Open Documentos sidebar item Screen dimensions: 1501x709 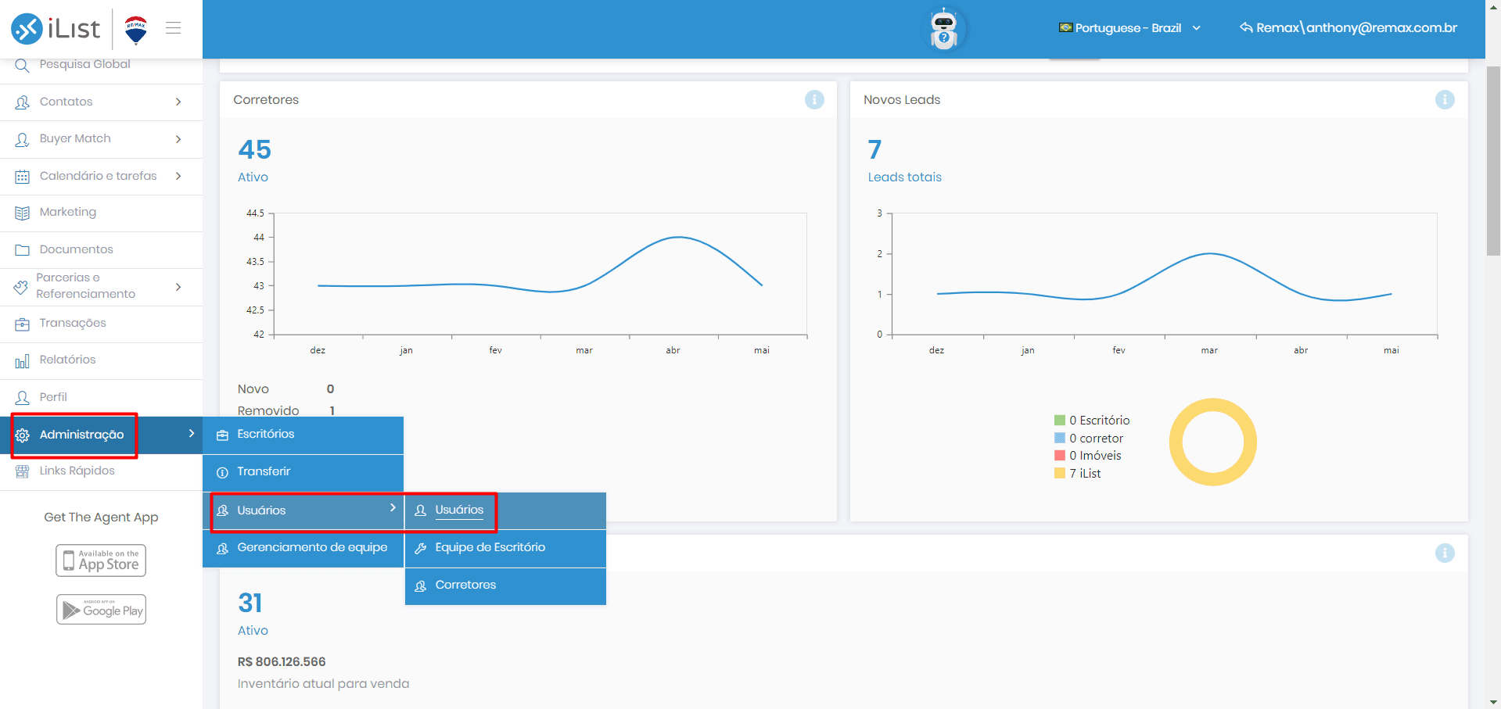coord(101,249)
